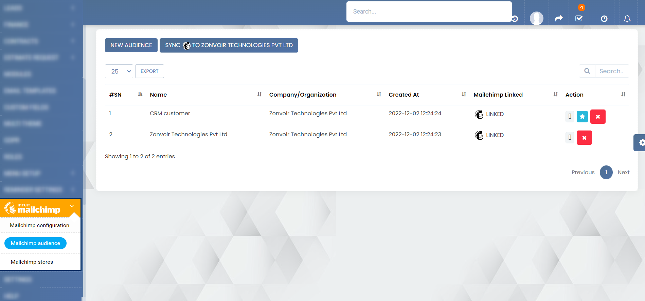Click LINKED status in Zonvoir Technologies row
The width and height of the screenshot is (645, 301).
[x=495, y=135]
